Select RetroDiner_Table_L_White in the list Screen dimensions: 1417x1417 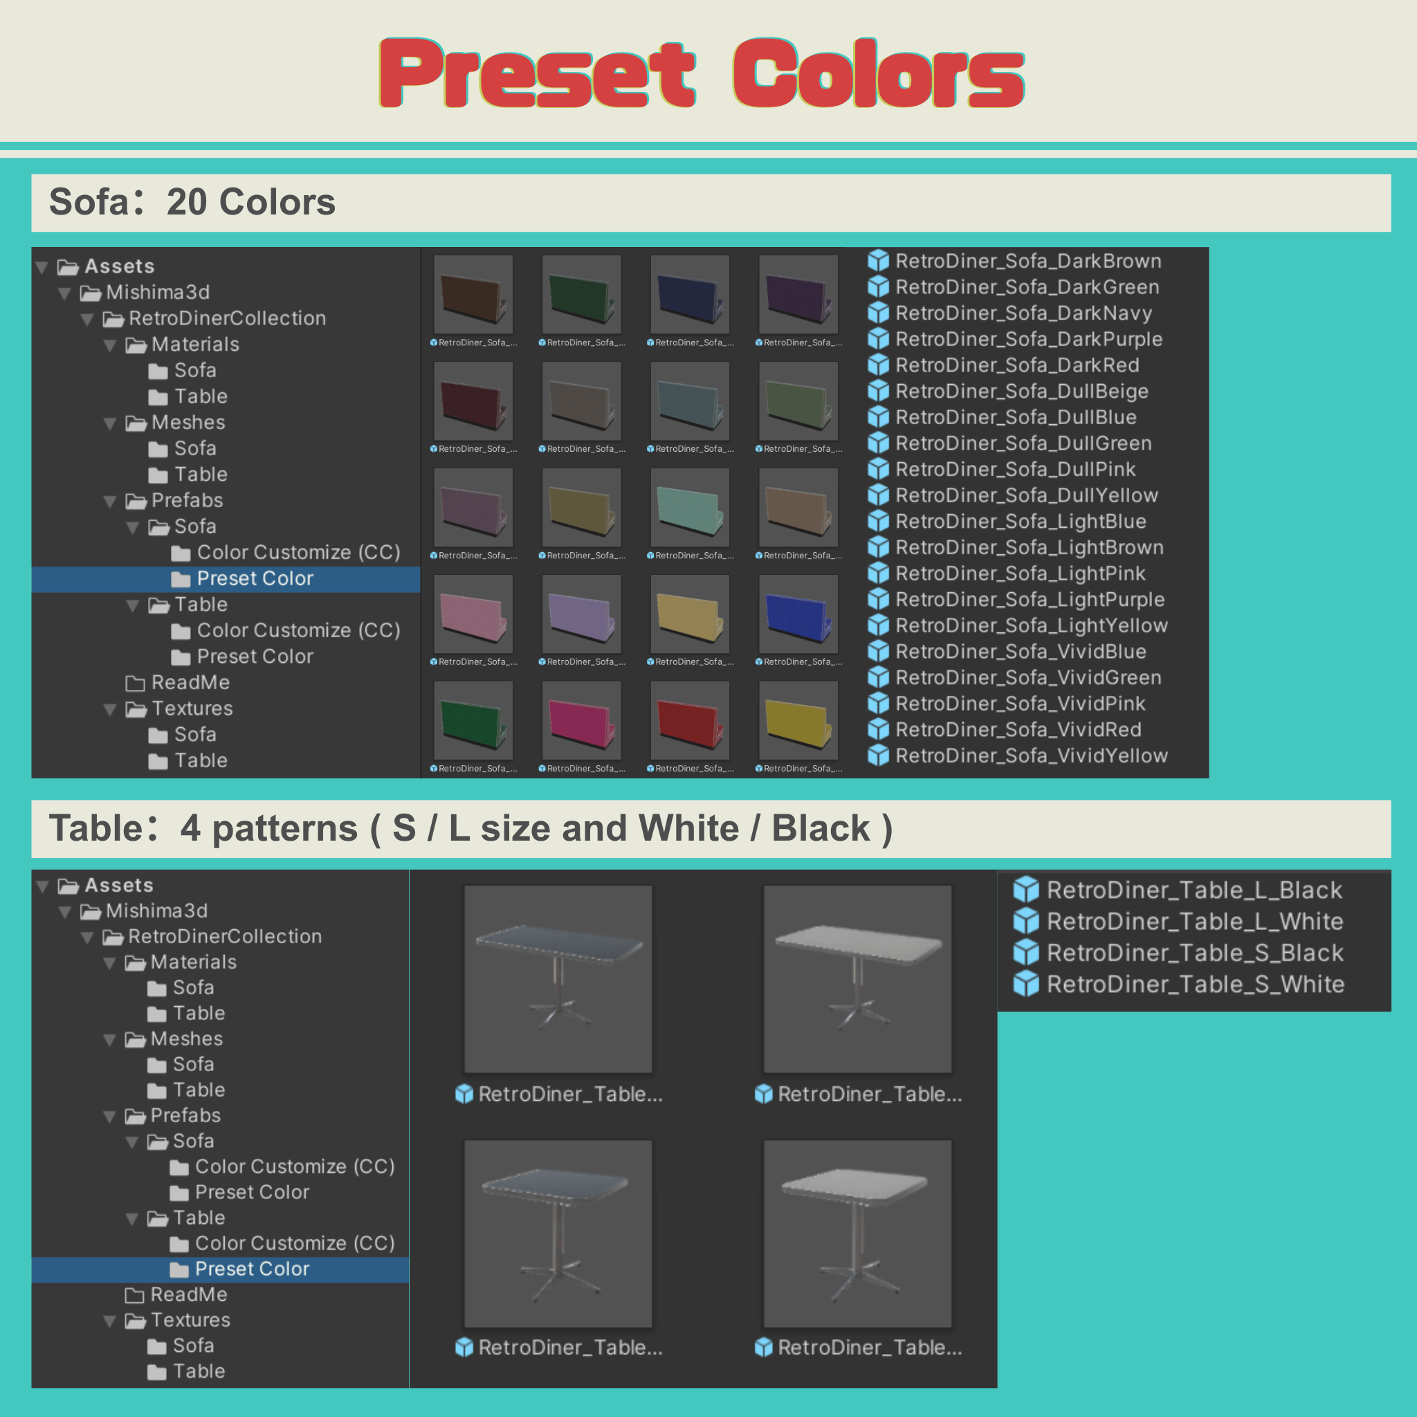1195,921
